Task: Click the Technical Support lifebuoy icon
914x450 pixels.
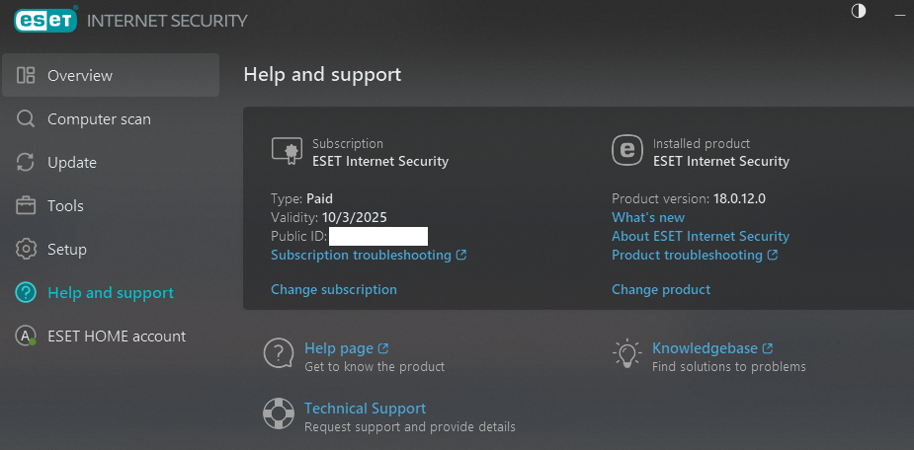Action: pos(279,412)
